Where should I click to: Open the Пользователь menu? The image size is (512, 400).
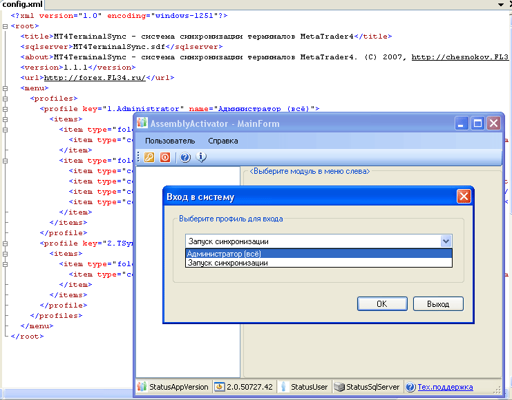pos(170,141)
